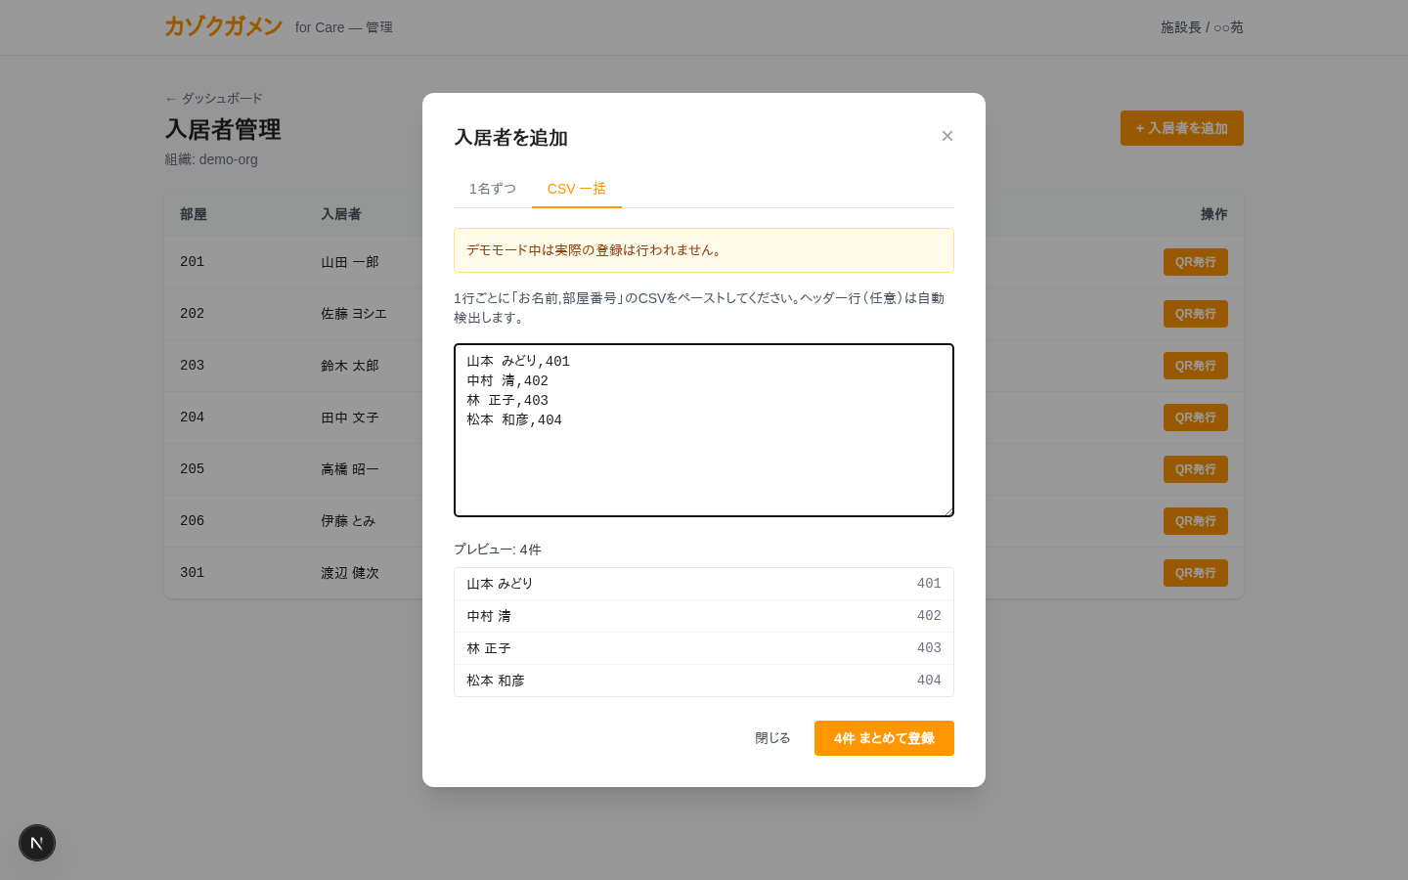Issue QR for room 204
The height and width of the screenshot is (880, 1408).
(x=1196, y=418)
